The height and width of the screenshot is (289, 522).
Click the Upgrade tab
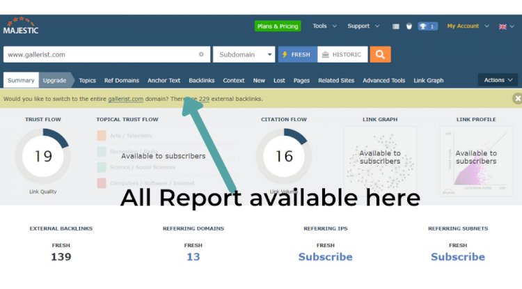pos(54,80)
